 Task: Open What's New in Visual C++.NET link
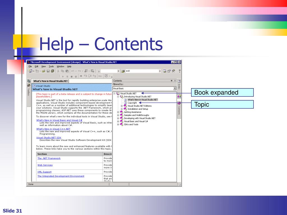pos(53,129)
